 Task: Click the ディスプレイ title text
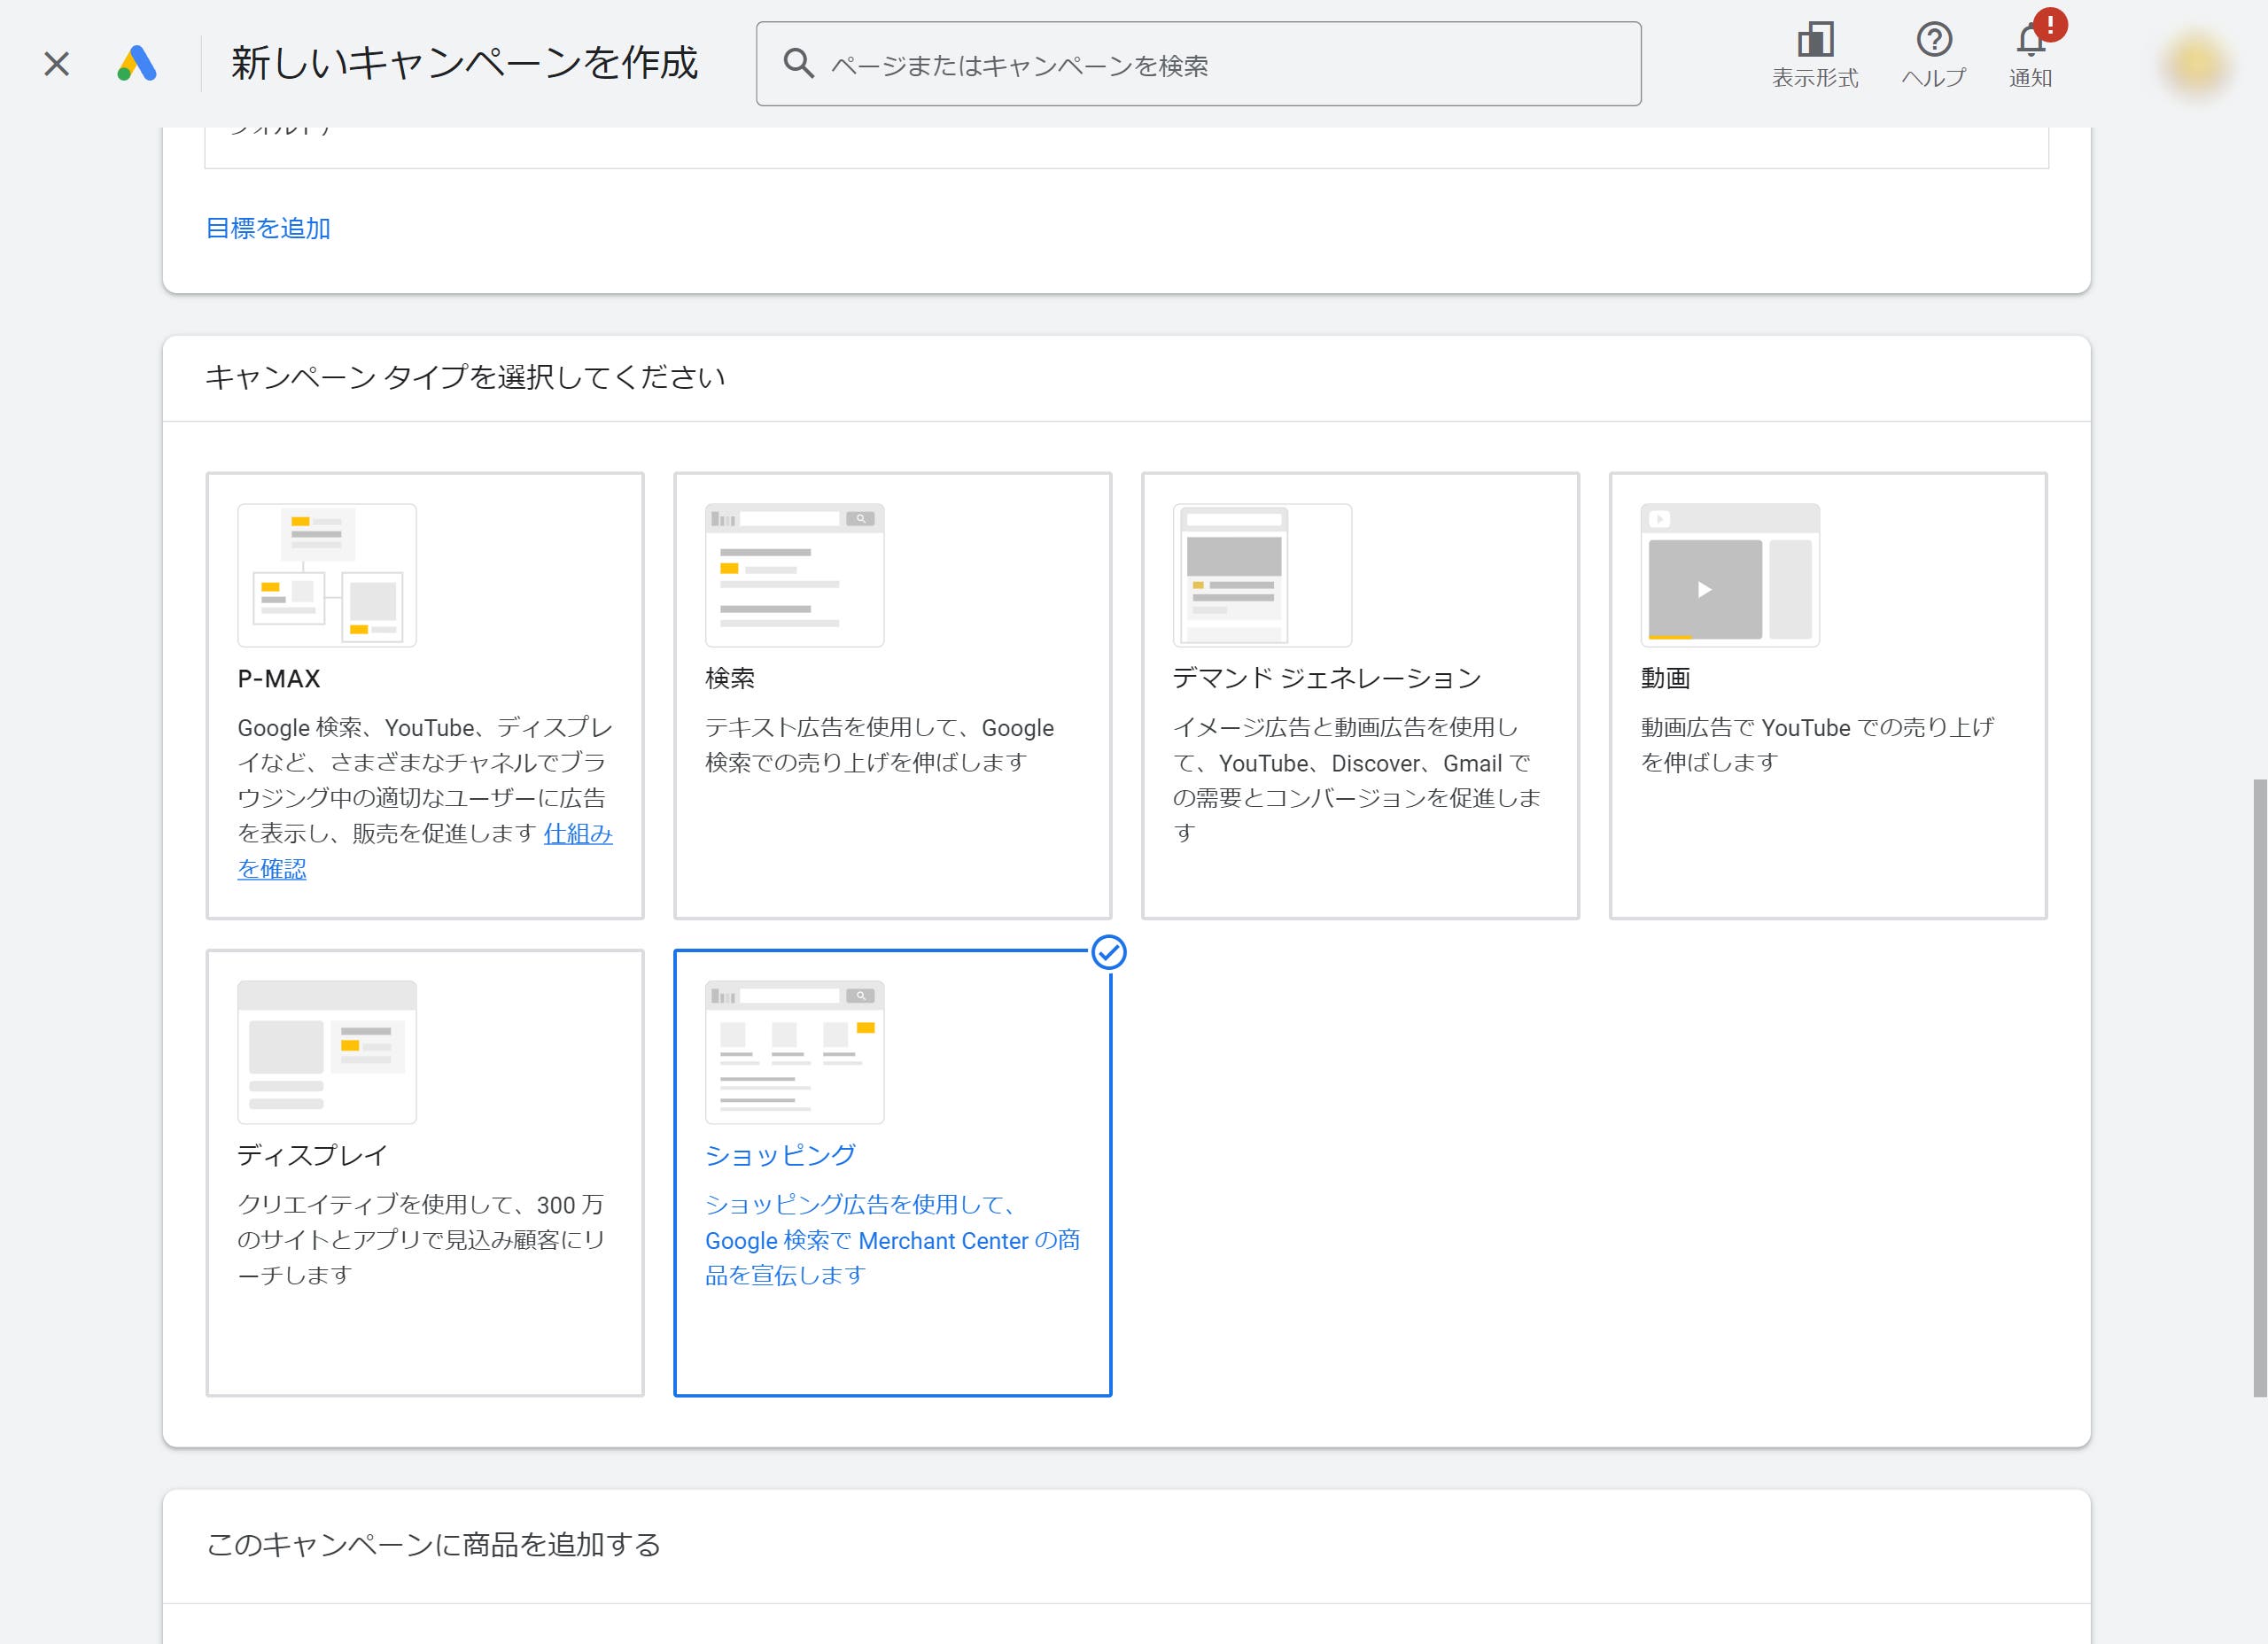[312, 1156]
